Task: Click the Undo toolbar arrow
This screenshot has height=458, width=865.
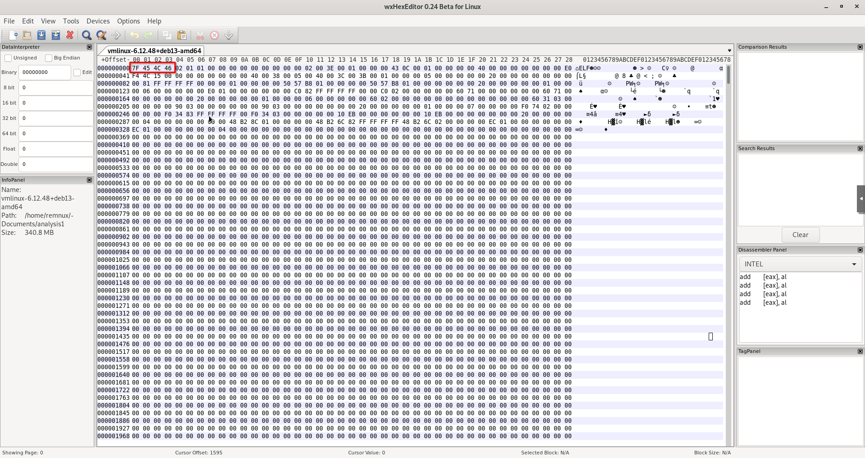Action: click(x=134, y=35)
